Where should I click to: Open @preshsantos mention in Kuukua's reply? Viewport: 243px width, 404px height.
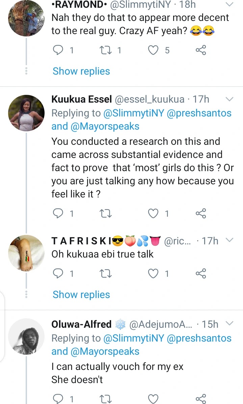point(199,113)
